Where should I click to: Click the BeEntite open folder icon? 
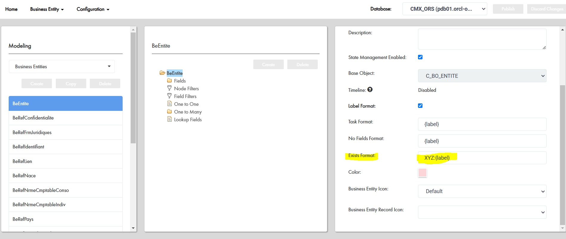[x=162, y=73]
